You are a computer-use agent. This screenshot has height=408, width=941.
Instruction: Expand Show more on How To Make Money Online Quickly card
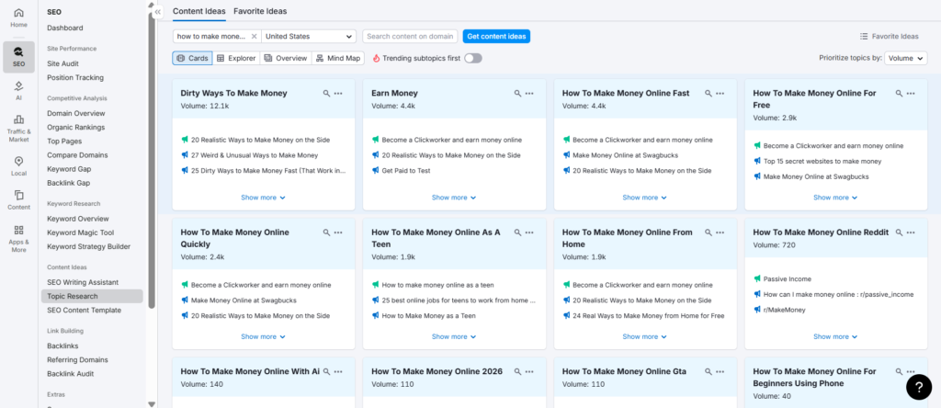263,336
